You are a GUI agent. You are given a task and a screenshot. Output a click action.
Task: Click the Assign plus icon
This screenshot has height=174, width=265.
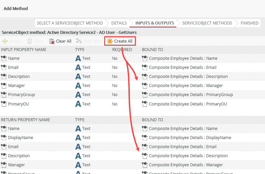click(5, 41)
